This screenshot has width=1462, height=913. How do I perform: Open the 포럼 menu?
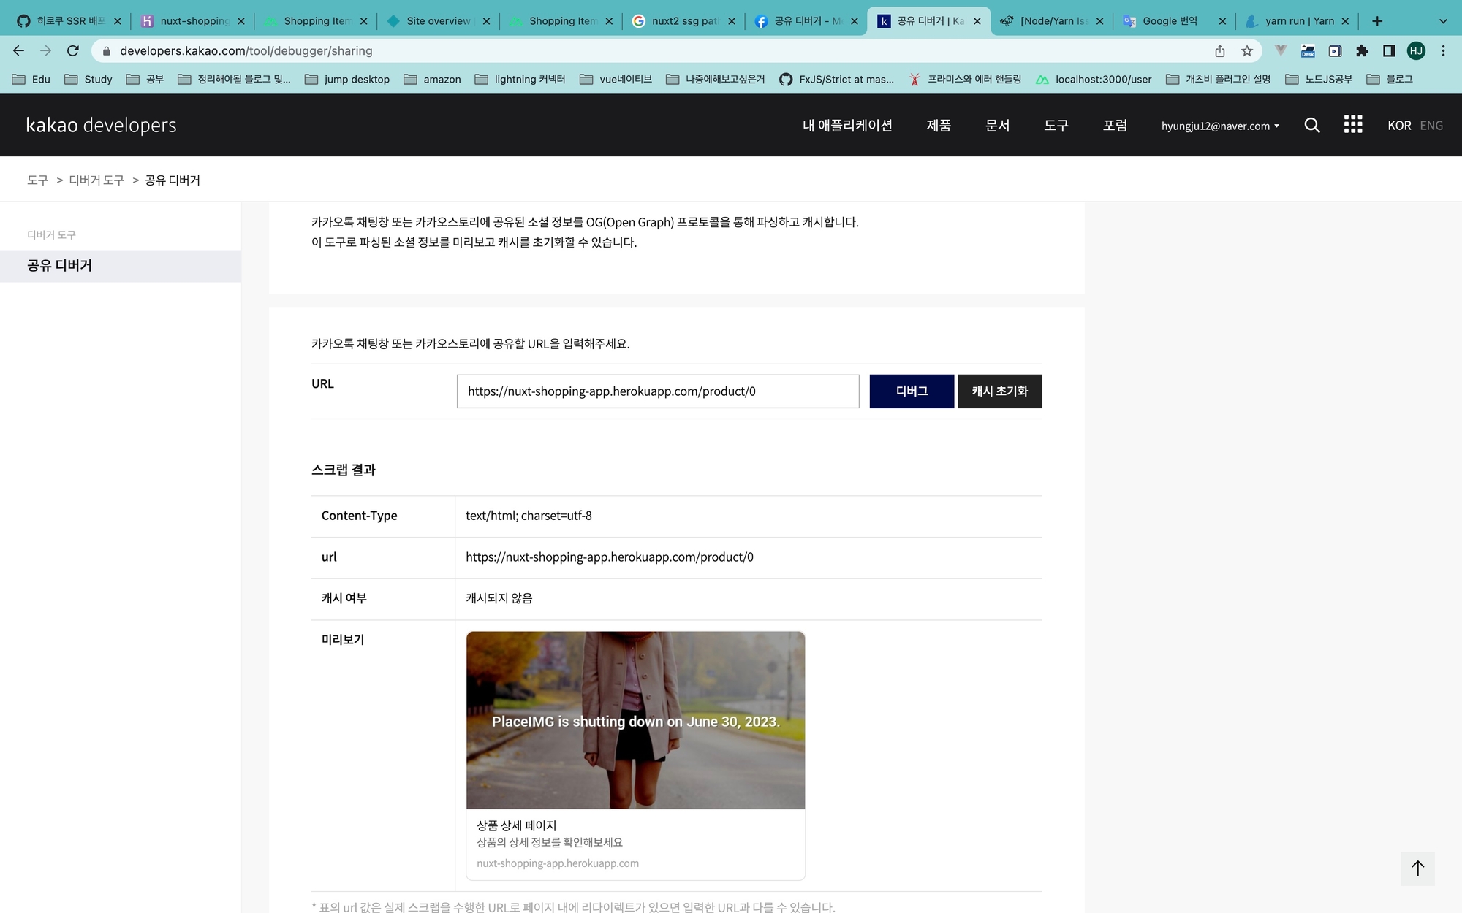pos(1115,125)
